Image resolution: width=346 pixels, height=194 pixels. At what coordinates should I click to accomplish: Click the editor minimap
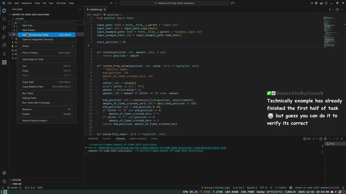coord(331,32)
